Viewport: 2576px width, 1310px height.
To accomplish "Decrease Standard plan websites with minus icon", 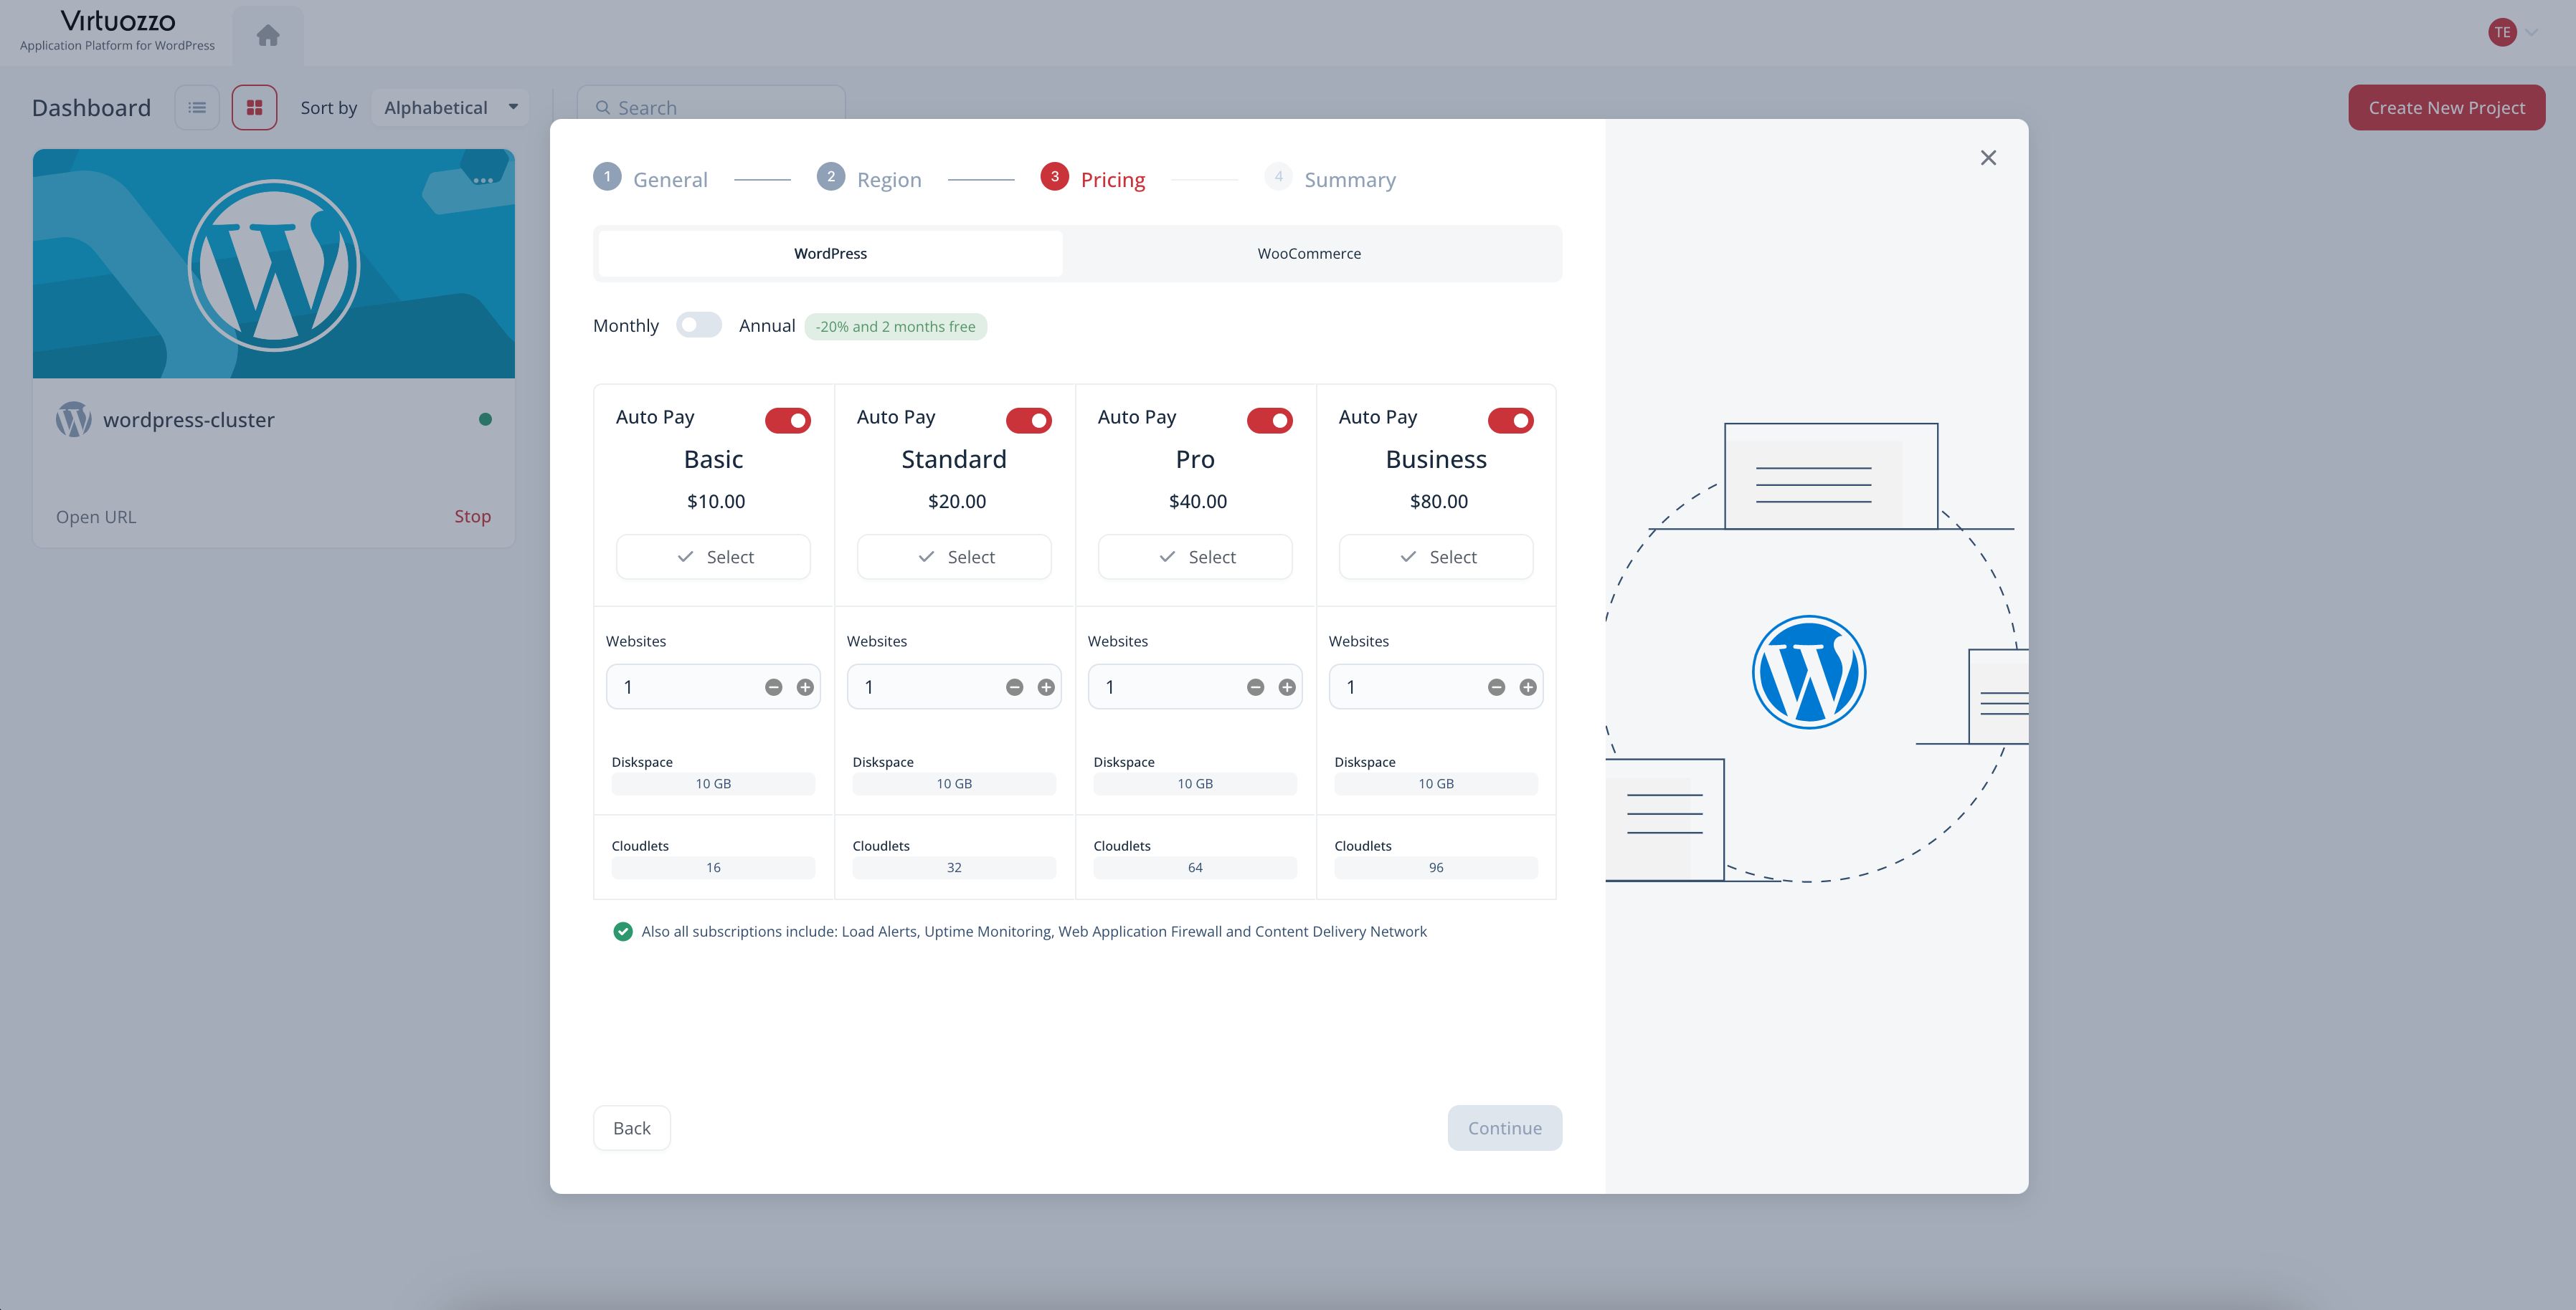I will [x=1014, y=687].
